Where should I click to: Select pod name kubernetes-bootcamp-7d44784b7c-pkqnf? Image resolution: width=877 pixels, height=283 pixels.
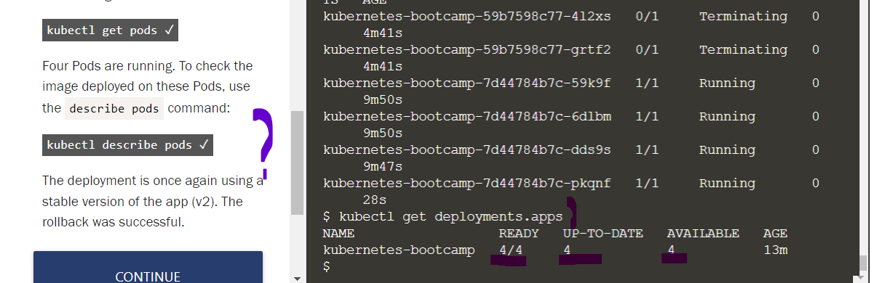pos(467,183)
